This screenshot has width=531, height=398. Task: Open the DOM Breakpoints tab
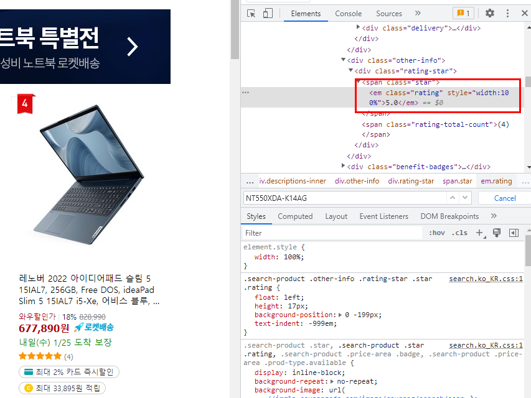[x=449, y=216]
